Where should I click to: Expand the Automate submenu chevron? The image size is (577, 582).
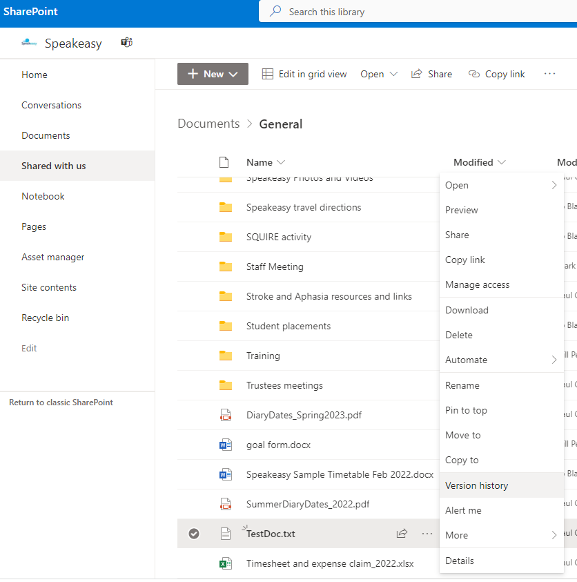click(554, 360)
